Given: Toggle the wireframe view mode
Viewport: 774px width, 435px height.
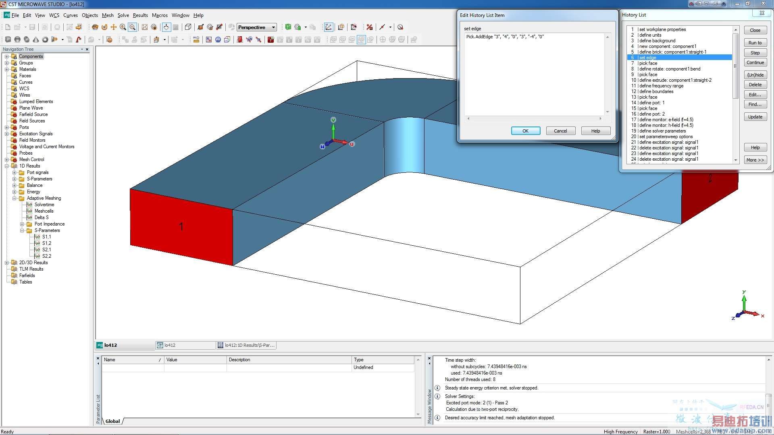Looking at the screenshot, I should tap(188, 27).
